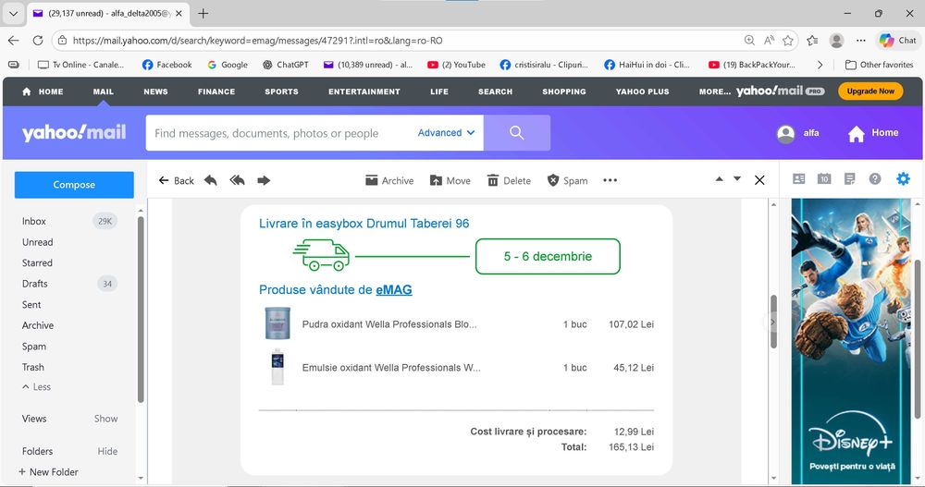Image resolution: width=925 pixels, height=487 pixels.
Task: Show the Views section
Action: (106, 419)
